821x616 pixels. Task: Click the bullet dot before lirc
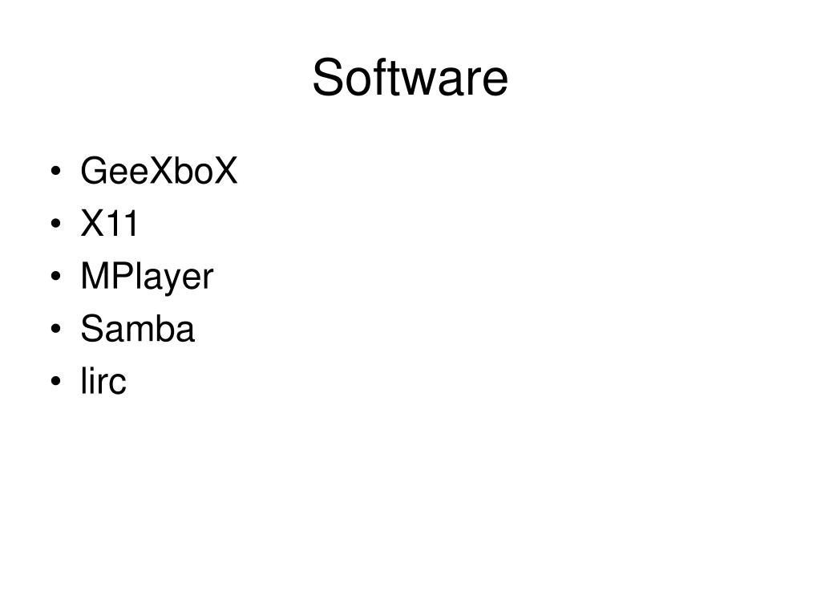click(56, 381)
